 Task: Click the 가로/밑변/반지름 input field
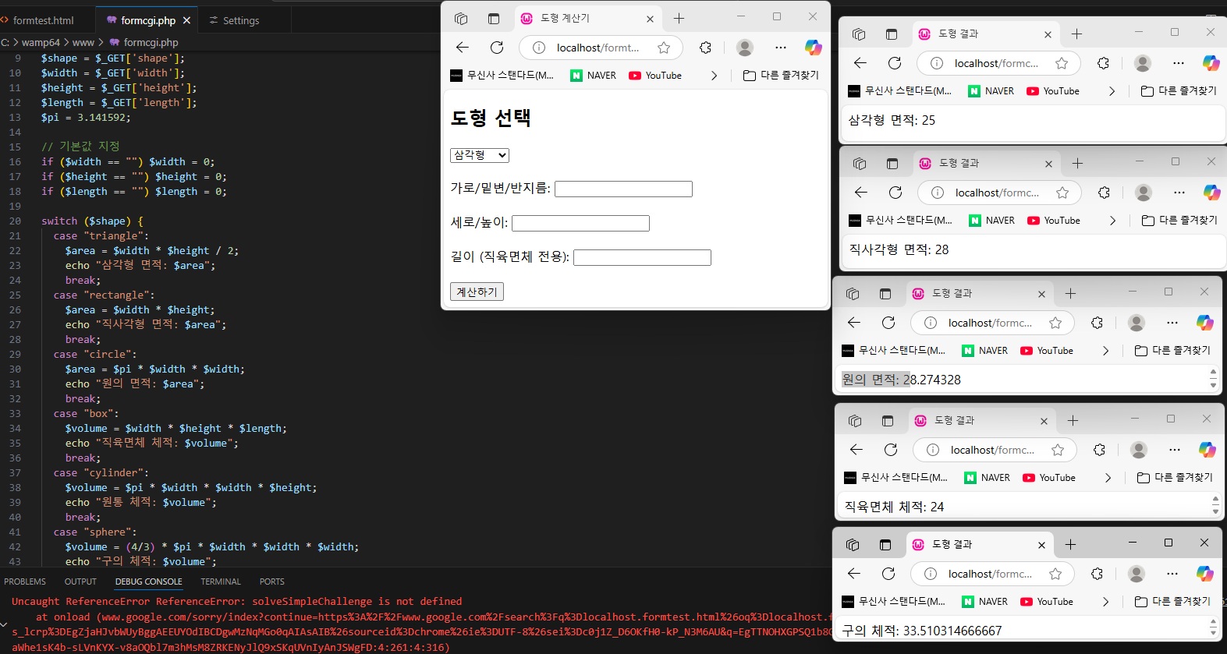click(623, 189)
